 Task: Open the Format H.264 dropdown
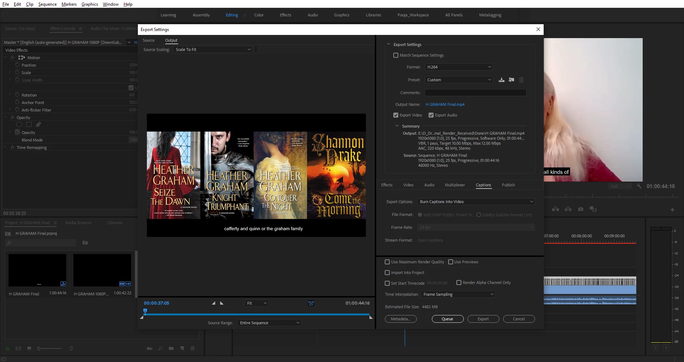point(459,67)
